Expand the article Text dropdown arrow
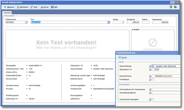This screenshot has height=110, width=184. [109, 22]
